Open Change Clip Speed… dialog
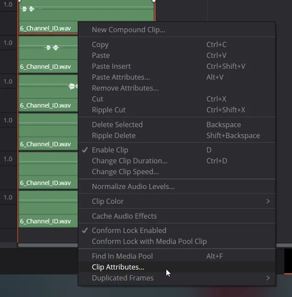 coord(177,172)
